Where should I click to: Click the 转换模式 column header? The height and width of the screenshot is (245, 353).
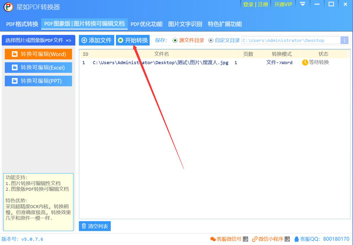282,54
